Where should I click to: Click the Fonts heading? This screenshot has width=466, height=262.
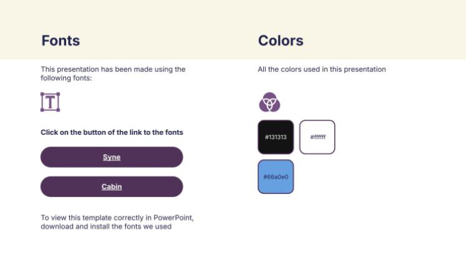pos(61,41)
